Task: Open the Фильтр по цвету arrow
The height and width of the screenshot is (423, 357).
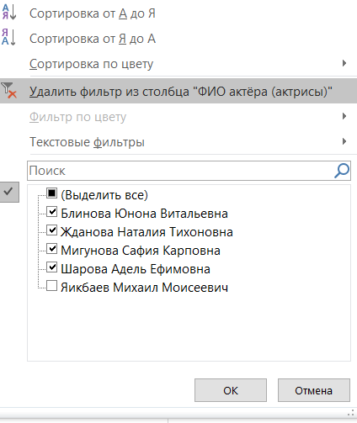Action: click(x=344, y=116)
